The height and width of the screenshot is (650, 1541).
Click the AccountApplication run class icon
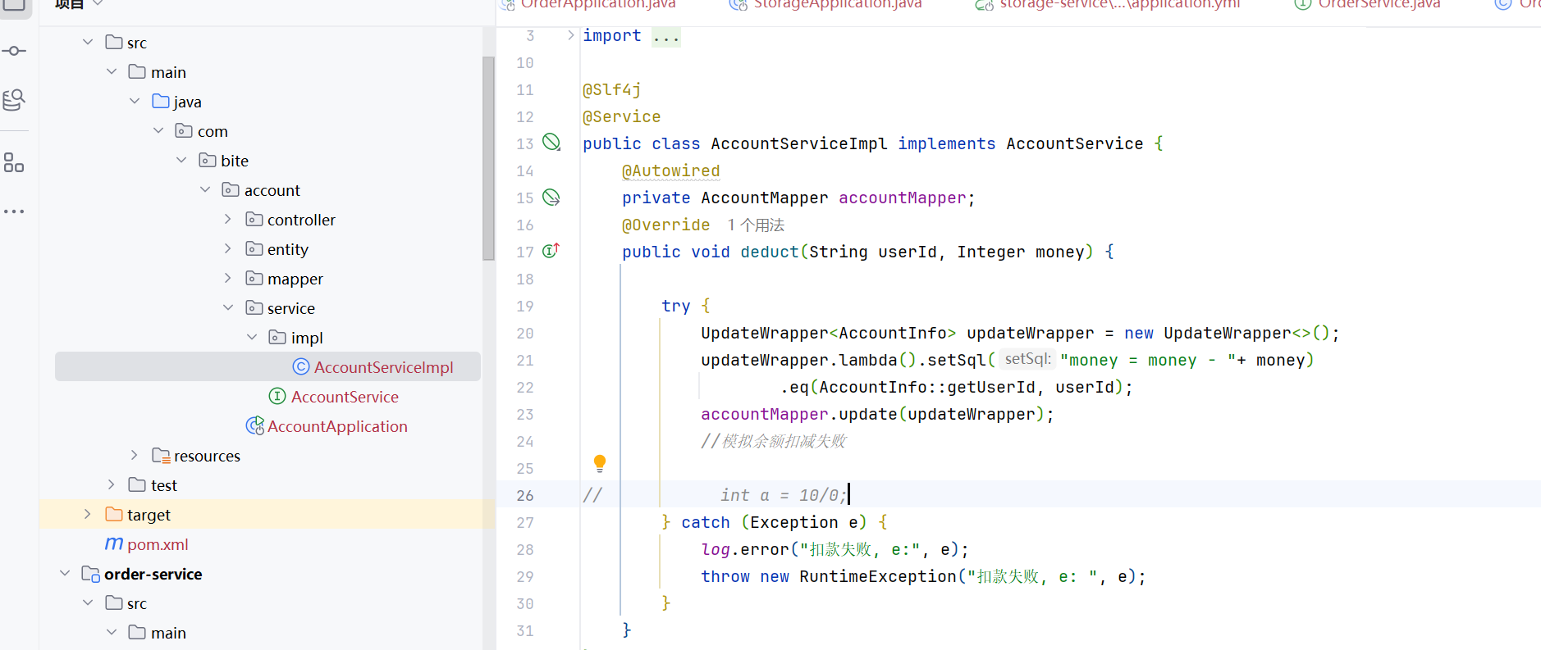point(254,426)
